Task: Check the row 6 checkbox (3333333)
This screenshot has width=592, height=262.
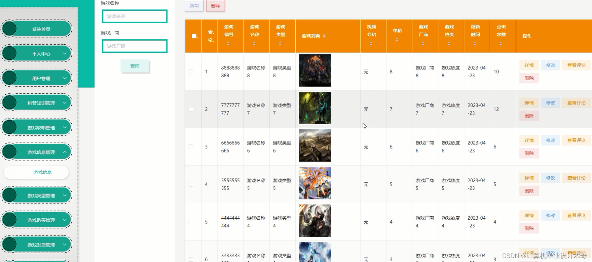Action: [191, 259]
